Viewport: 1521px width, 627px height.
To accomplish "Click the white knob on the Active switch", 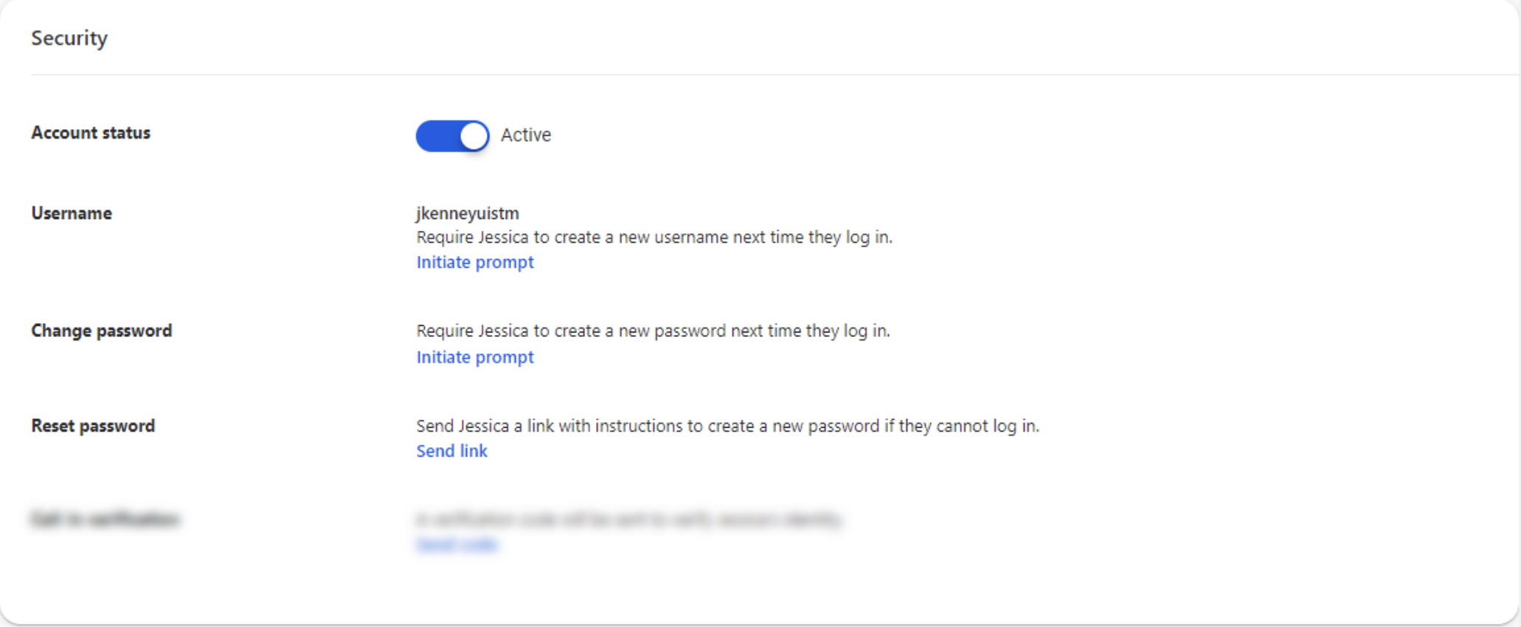I will (x=474, y=136).
